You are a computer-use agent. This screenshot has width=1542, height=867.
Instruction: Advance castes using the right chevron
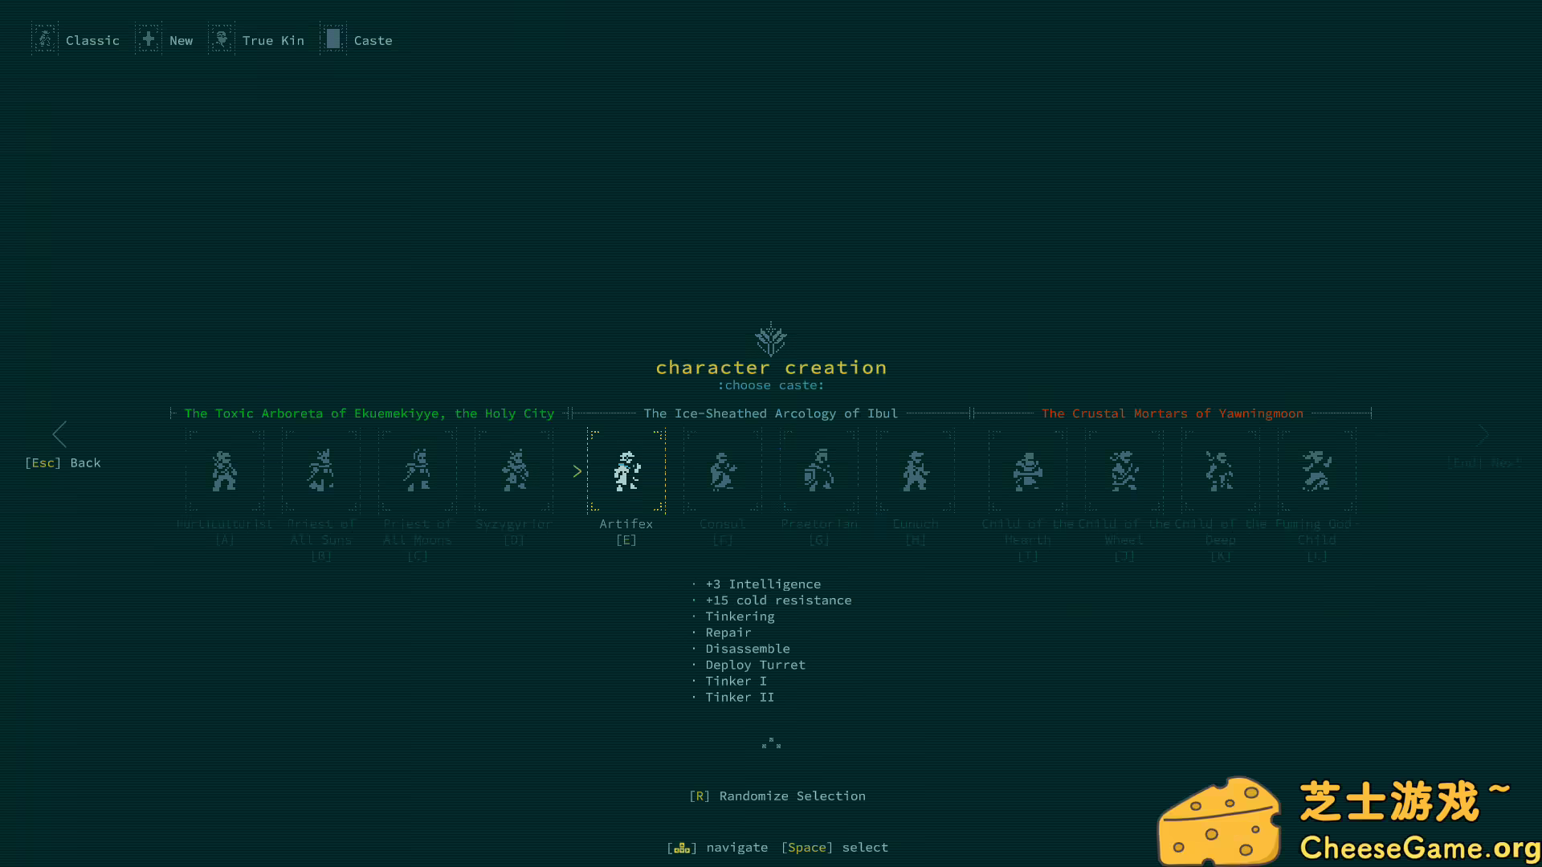pyautogui.click(x=1482, y=434)
